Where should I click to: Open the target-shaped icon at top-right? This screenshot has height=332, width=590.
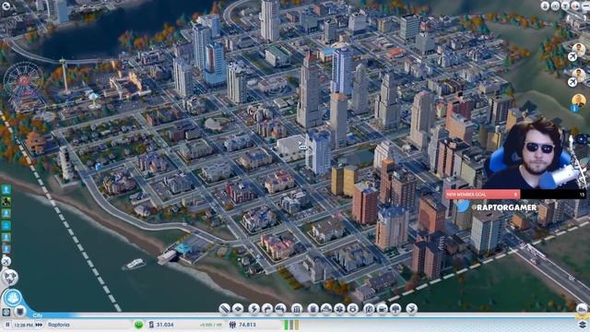coord(555,6)
